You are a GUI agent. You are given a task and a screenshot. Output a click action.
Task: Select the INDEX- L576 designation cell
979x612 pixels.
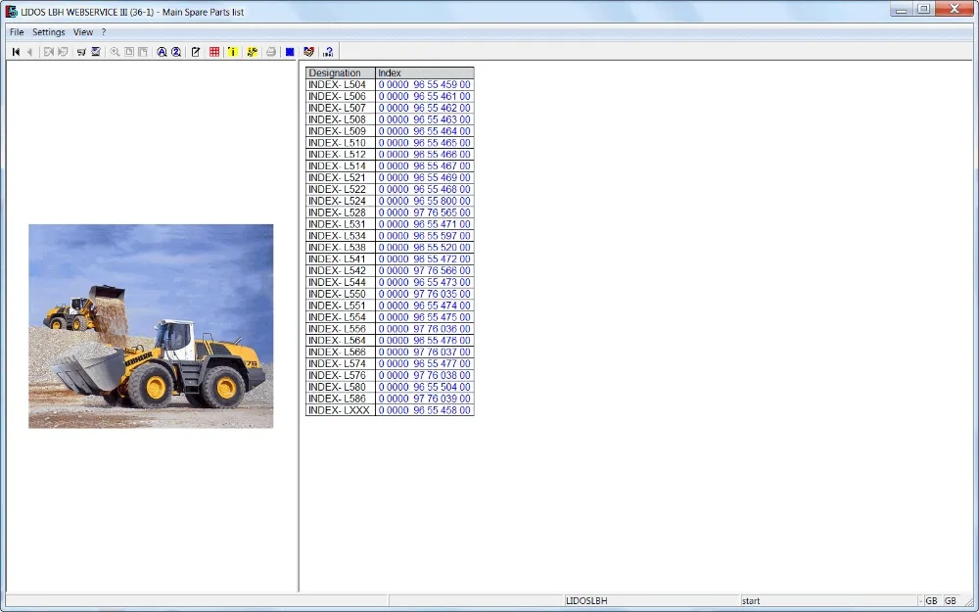(341, 375)
